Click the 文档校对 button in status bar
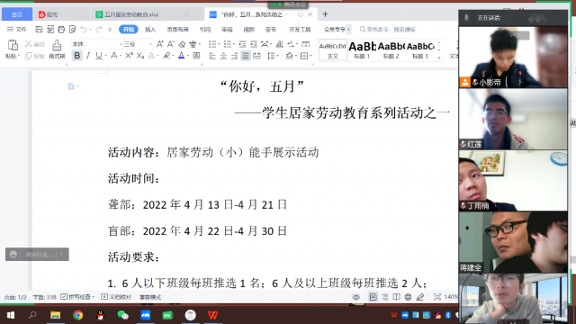This screenshot has height=324, width=576. click(116, 297)
